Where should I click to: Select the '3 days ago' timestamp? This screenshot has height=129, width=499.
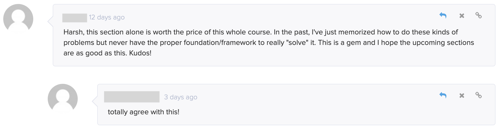[x=181, y=97]
